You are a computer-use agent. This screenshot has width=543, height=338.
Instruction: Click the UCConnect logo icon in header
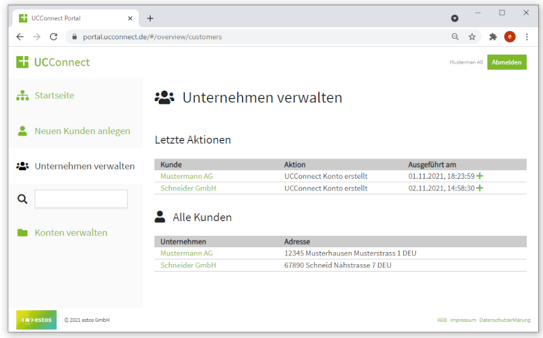tap(22, 62)
